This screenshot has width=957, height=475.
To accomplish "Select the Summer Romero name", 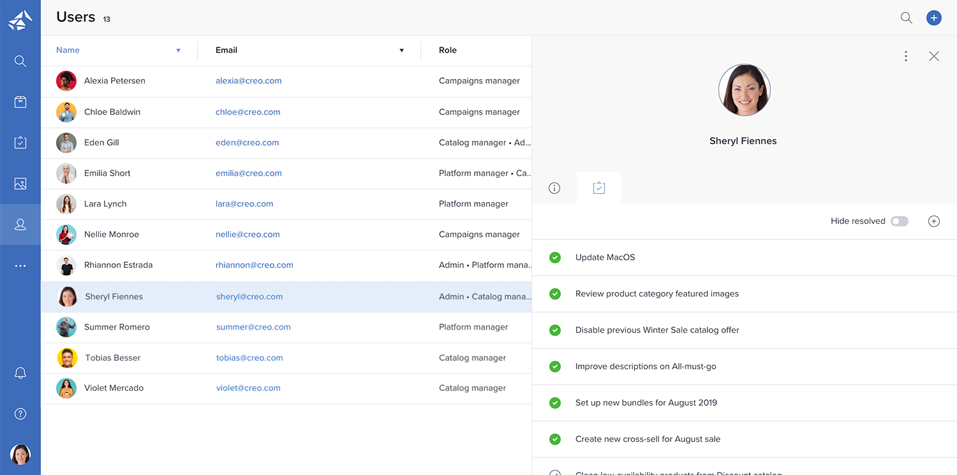I will click(117, 327).
